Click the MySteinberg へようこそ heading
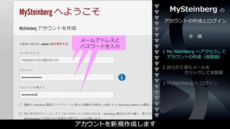230x129 pixels. [60, 12]
